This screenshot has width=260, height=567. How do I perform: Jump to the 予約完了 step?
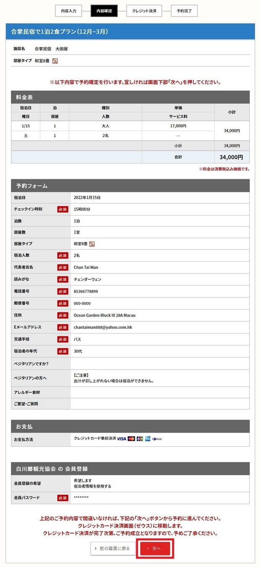tap(184, 11)
